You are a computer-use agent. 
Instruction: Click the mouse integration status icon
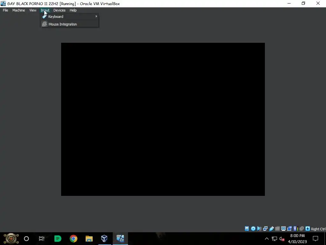[x=302, y=229]
